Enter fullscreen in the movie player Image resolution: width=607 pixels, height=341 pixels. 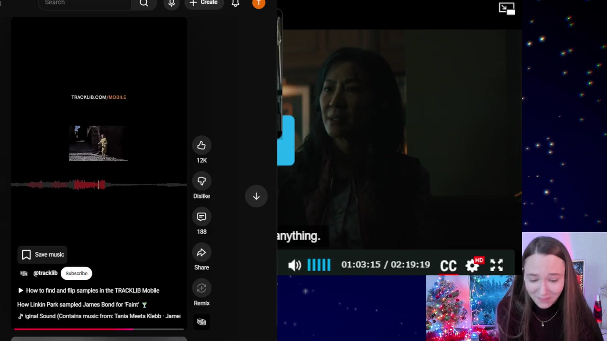pos(497,265)
